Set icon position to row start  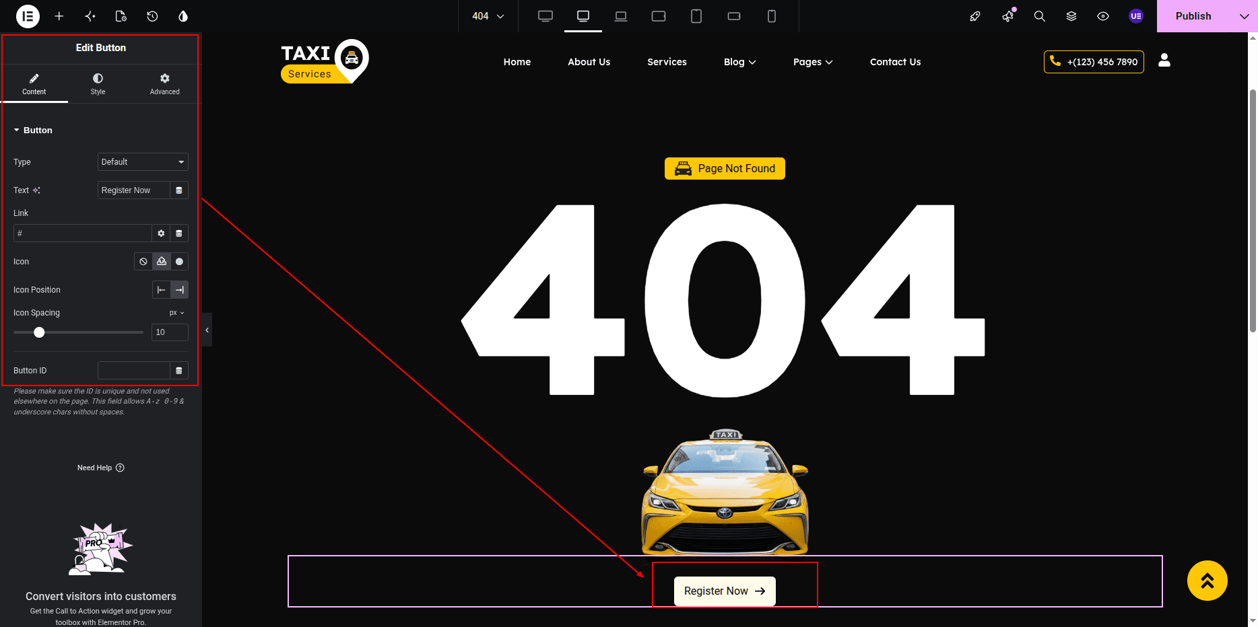161,290
